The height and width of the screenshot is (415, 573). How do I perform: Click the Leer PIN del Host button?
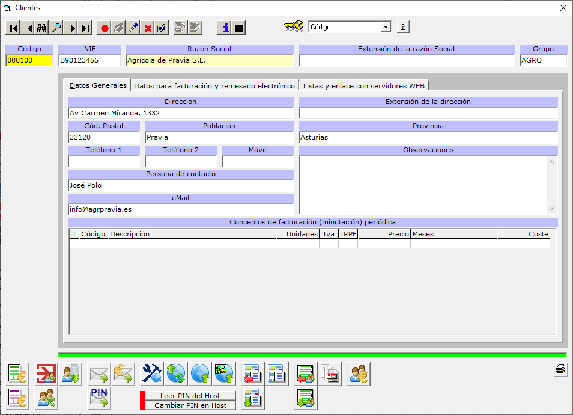click(190, 396)
